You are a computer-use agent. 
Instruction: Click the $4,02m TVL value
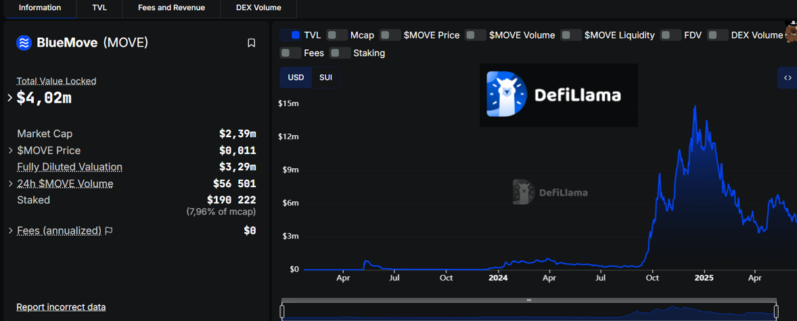click(x=44, y=98)
